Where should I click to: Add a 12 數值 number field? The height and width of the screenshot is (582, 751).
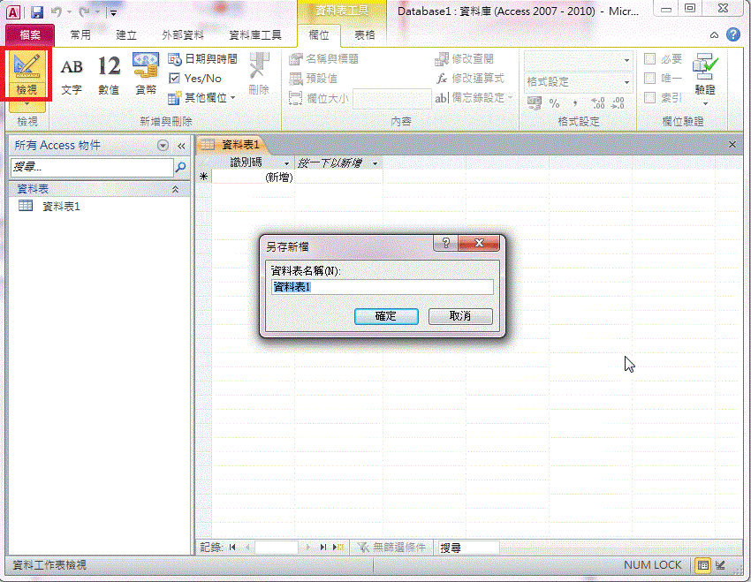(x=109, y=74)
